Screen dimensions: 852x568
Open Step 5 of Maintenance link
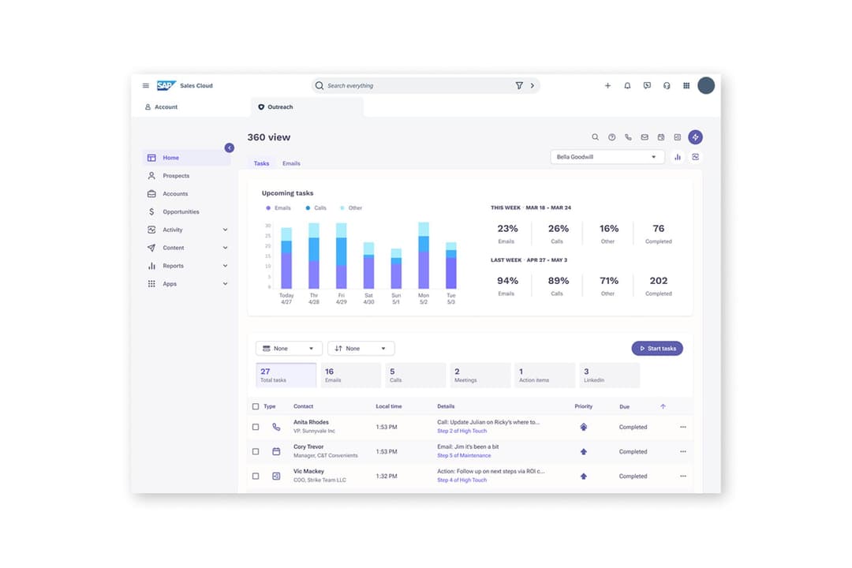point(464,455)
